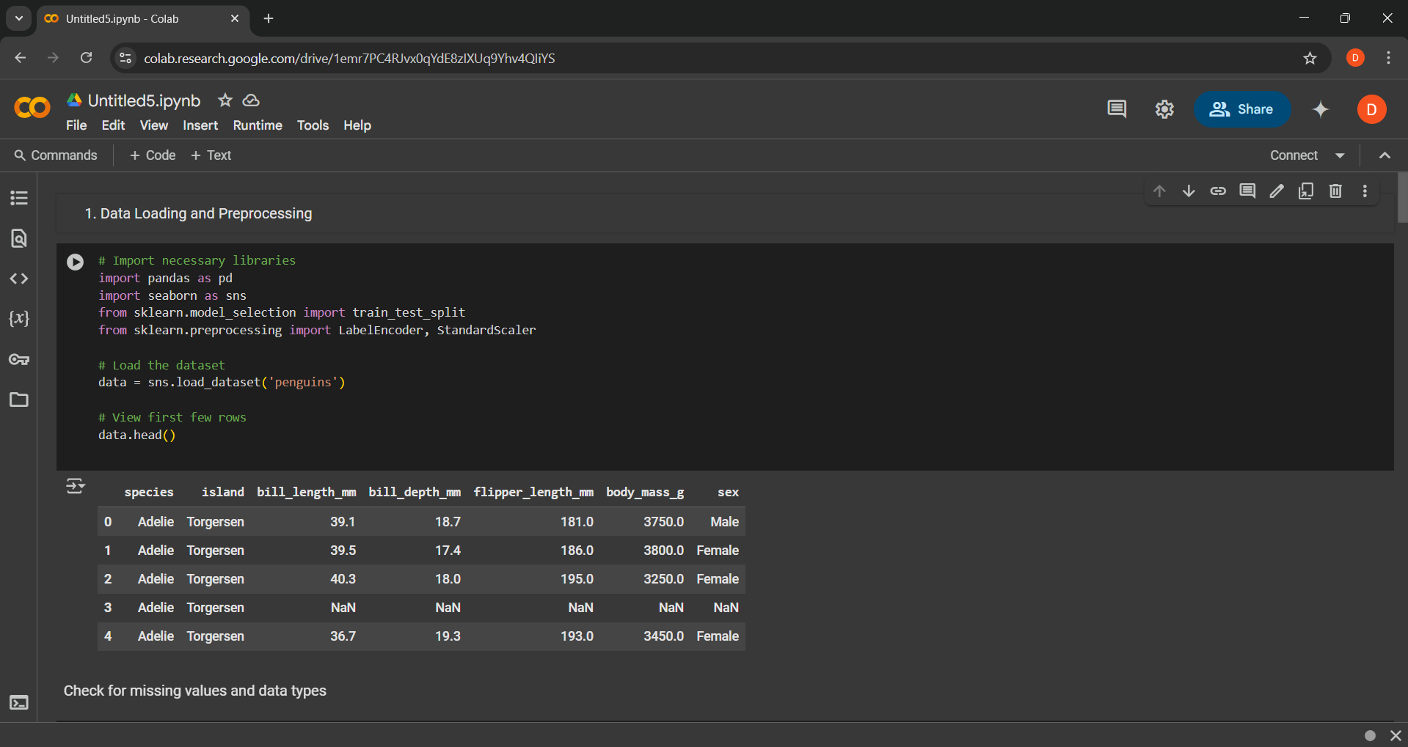
Task: Expand the Connect runtime dropdown arrow
Action: [x=1340, y=155]
